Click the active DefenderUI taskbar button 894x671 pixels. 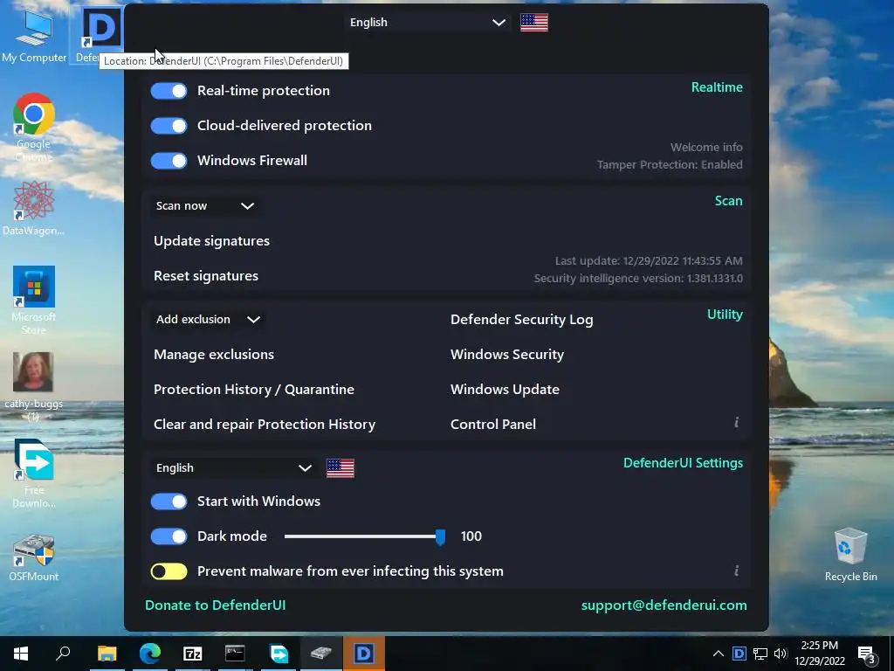(364, 654)
